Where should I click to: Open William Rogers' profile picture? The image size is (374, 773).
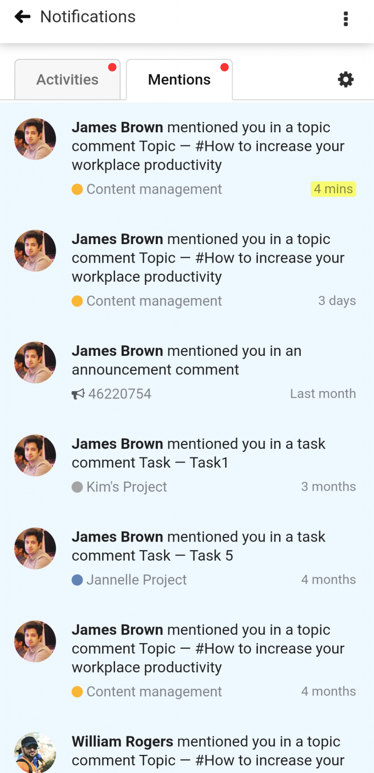point(35,752)
